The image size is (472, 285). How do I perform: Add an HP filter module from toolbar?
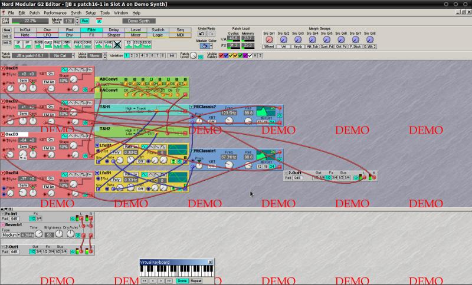[x=28, y=44]
